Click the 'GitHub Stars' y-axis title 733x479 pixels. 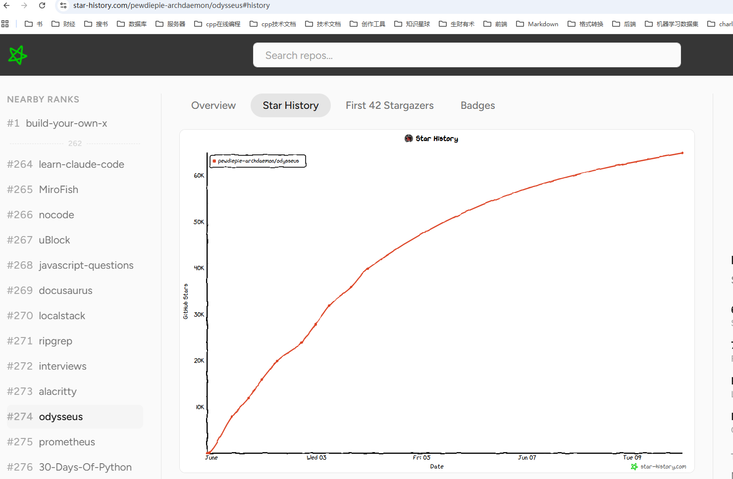tap(186, 301)
